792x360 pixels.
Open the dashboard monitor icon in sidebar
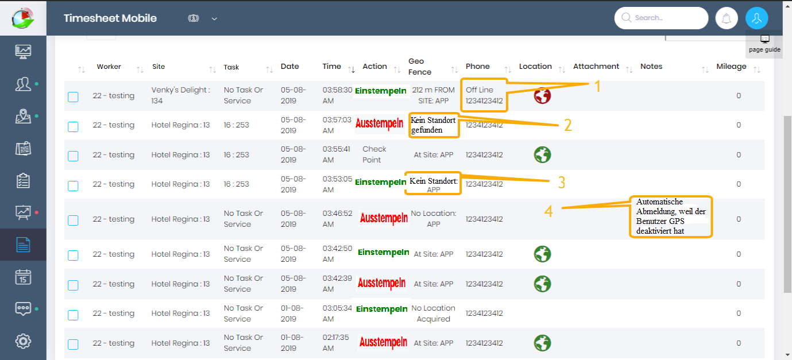click(x=23, y=52)
